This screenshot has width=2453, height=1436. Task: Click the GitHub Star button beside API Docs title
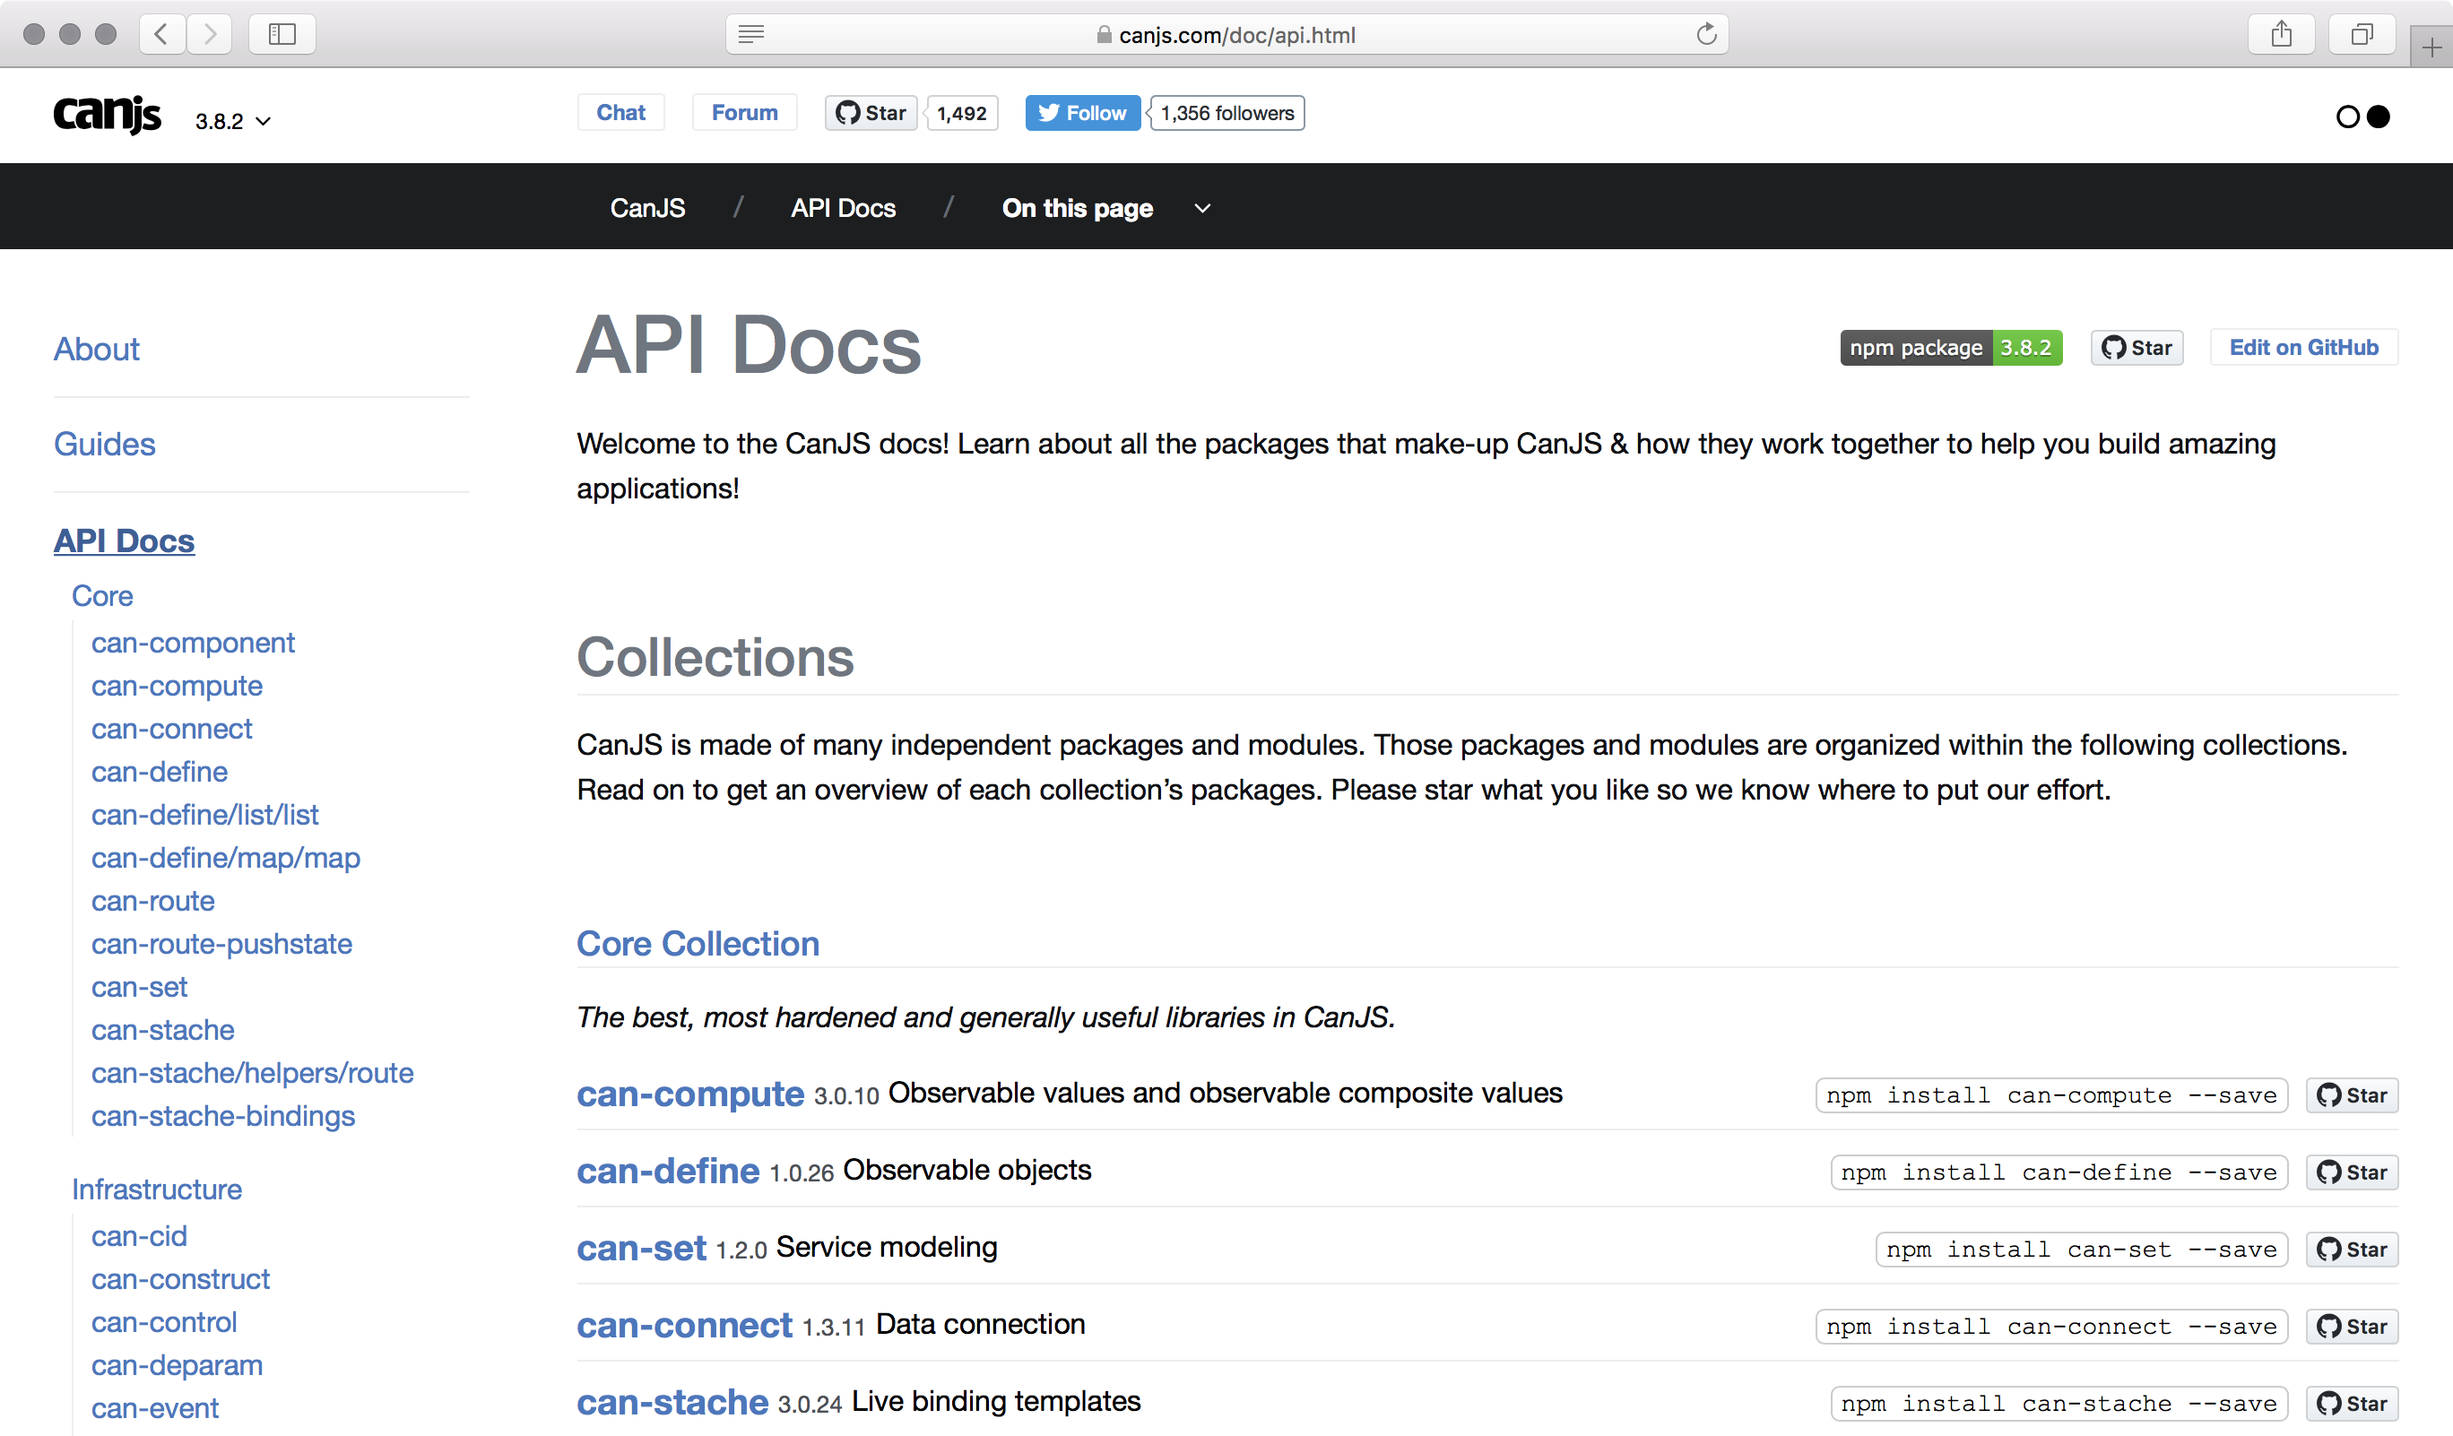(x=2137, y=347)
